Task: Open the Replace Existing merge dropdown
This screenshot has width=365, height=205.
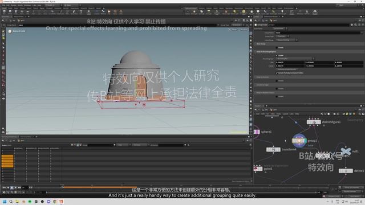Action: (x=286, y=40)
